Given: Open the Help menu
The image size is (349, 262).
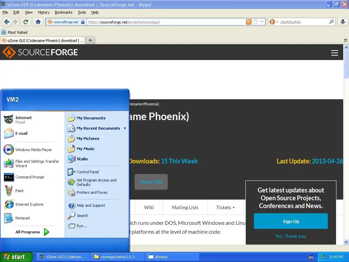Looking at the screenshot, I should tap(95, 12).
